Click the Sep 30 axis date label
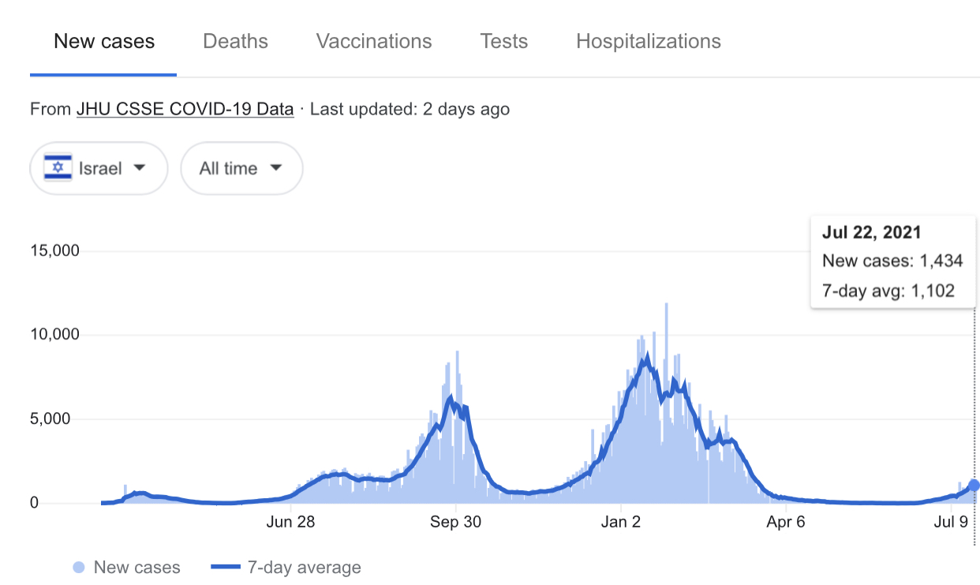The height and width of the screenshot is (585, 980). tap(455, 522)
